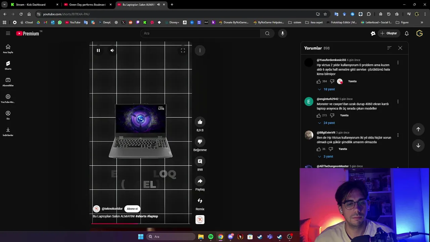This screenshot has height=242, width=430.
Task: Switch to the Green Day performs Boulevard tab
Action: click(87, 5)
